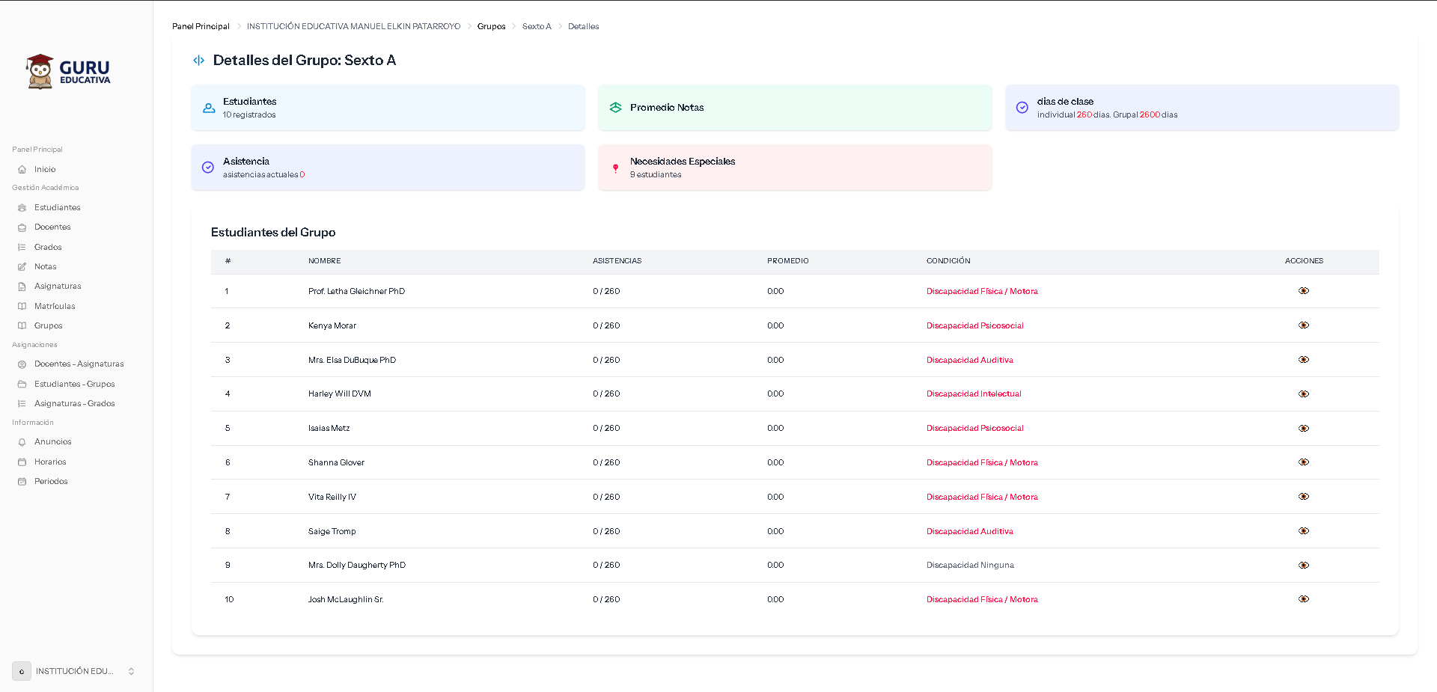Click the Anuncios bell icon
This screenshot has width=1437, height=692.
tap(22, 442)
